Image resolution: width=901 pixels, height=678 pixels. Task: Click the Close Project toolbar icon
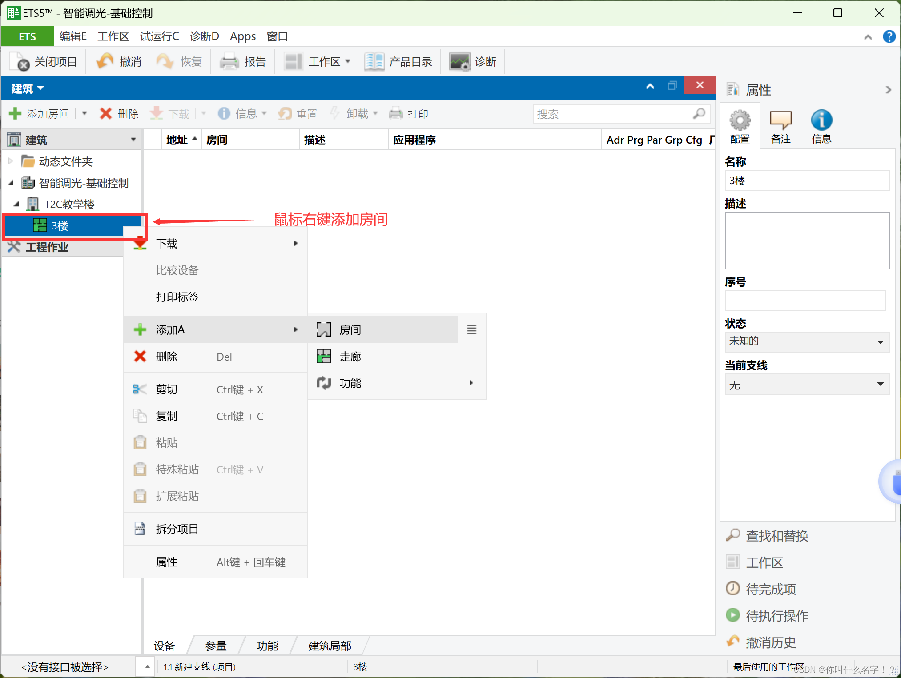point(20,62)
